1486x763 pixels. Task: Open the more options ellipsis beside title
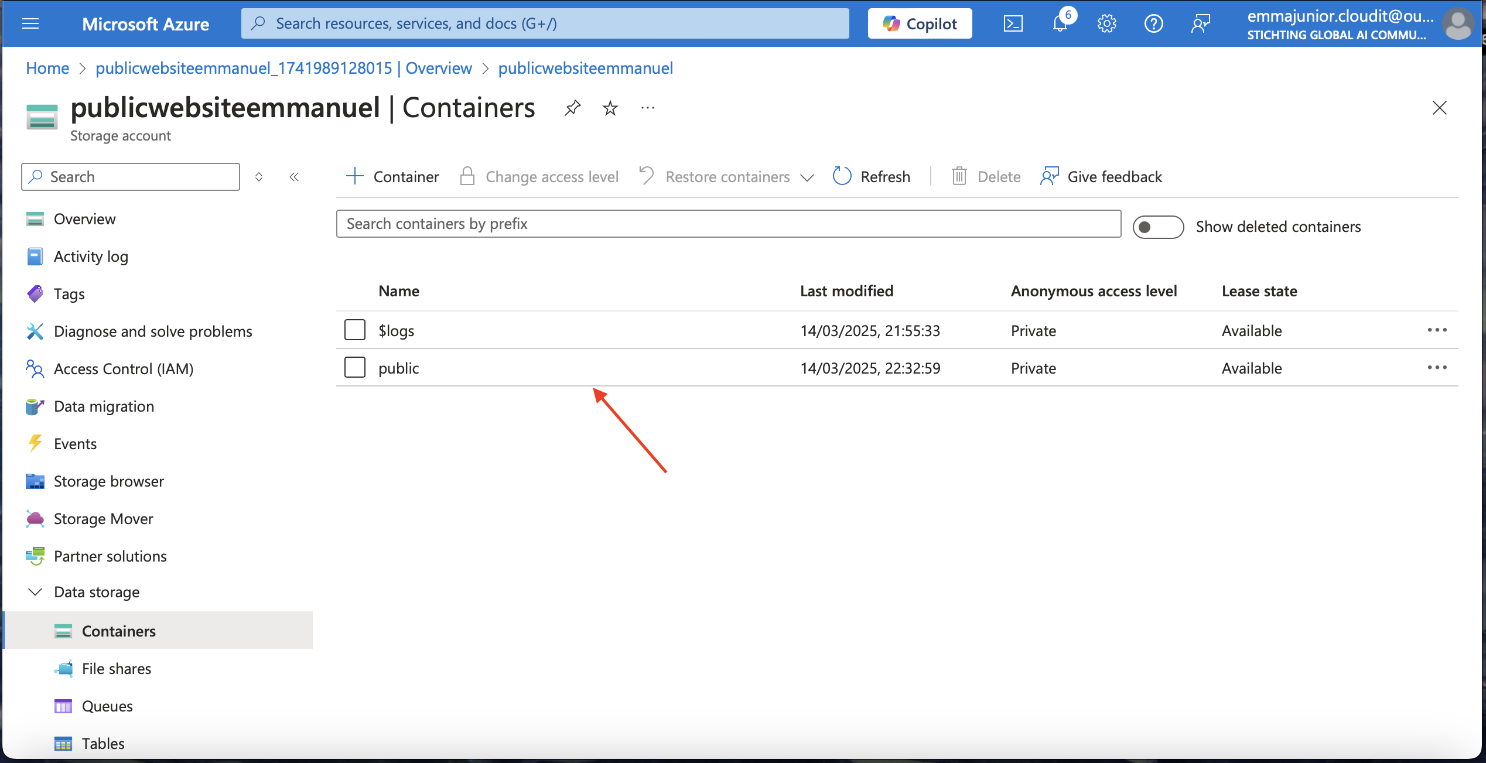[x=647, y=108]
